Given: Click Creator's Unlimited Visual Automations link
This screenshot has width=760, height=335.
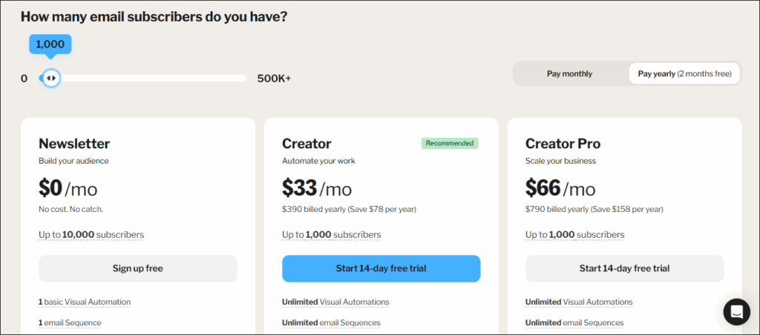Looking at the screenshot, I should pos(335,302).
